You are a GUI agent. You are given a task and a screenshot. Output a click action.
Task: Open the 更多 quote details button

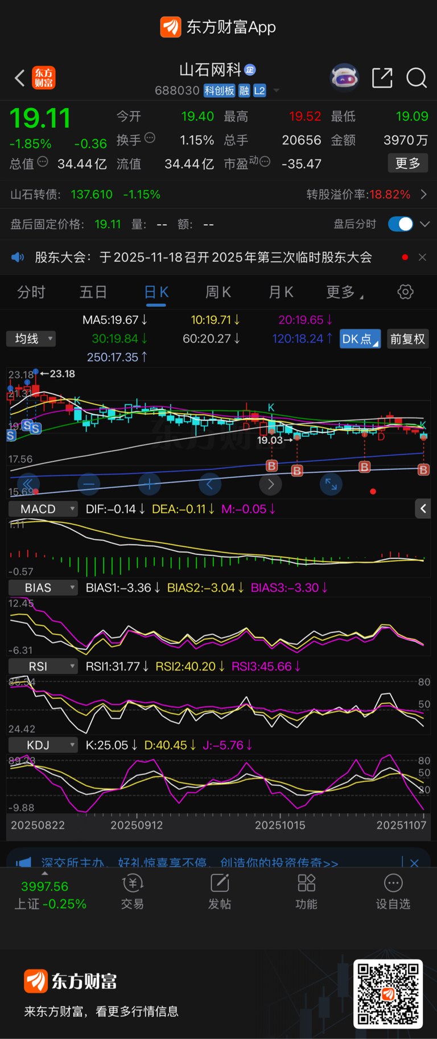click(x=408, y=163)
